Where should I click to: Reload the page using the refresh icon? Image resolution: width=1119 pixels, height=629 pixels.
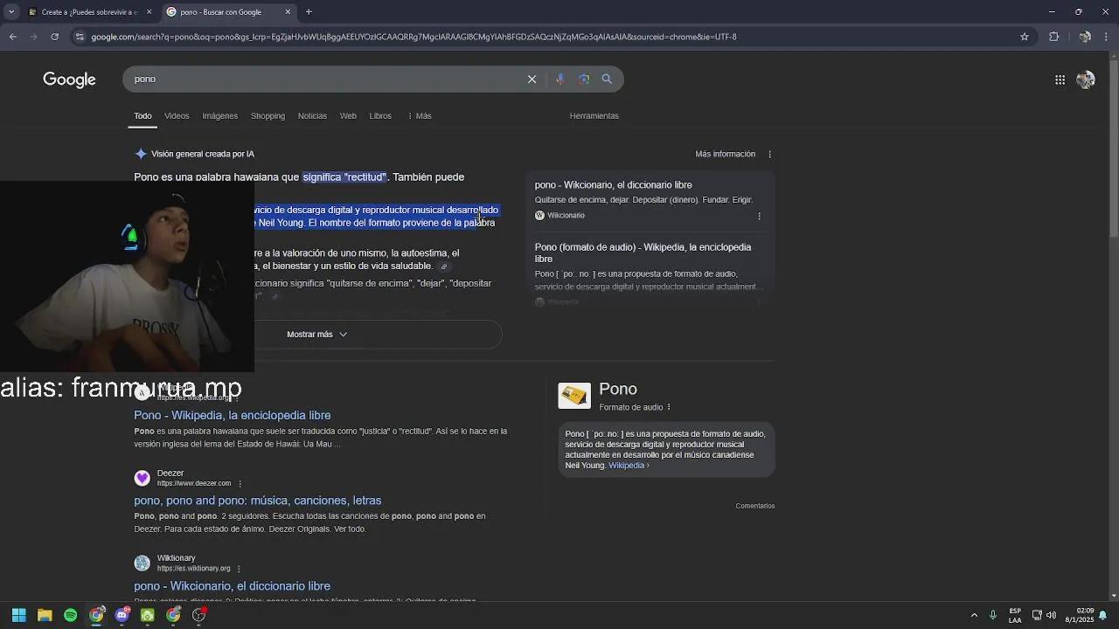pos(54,37)
